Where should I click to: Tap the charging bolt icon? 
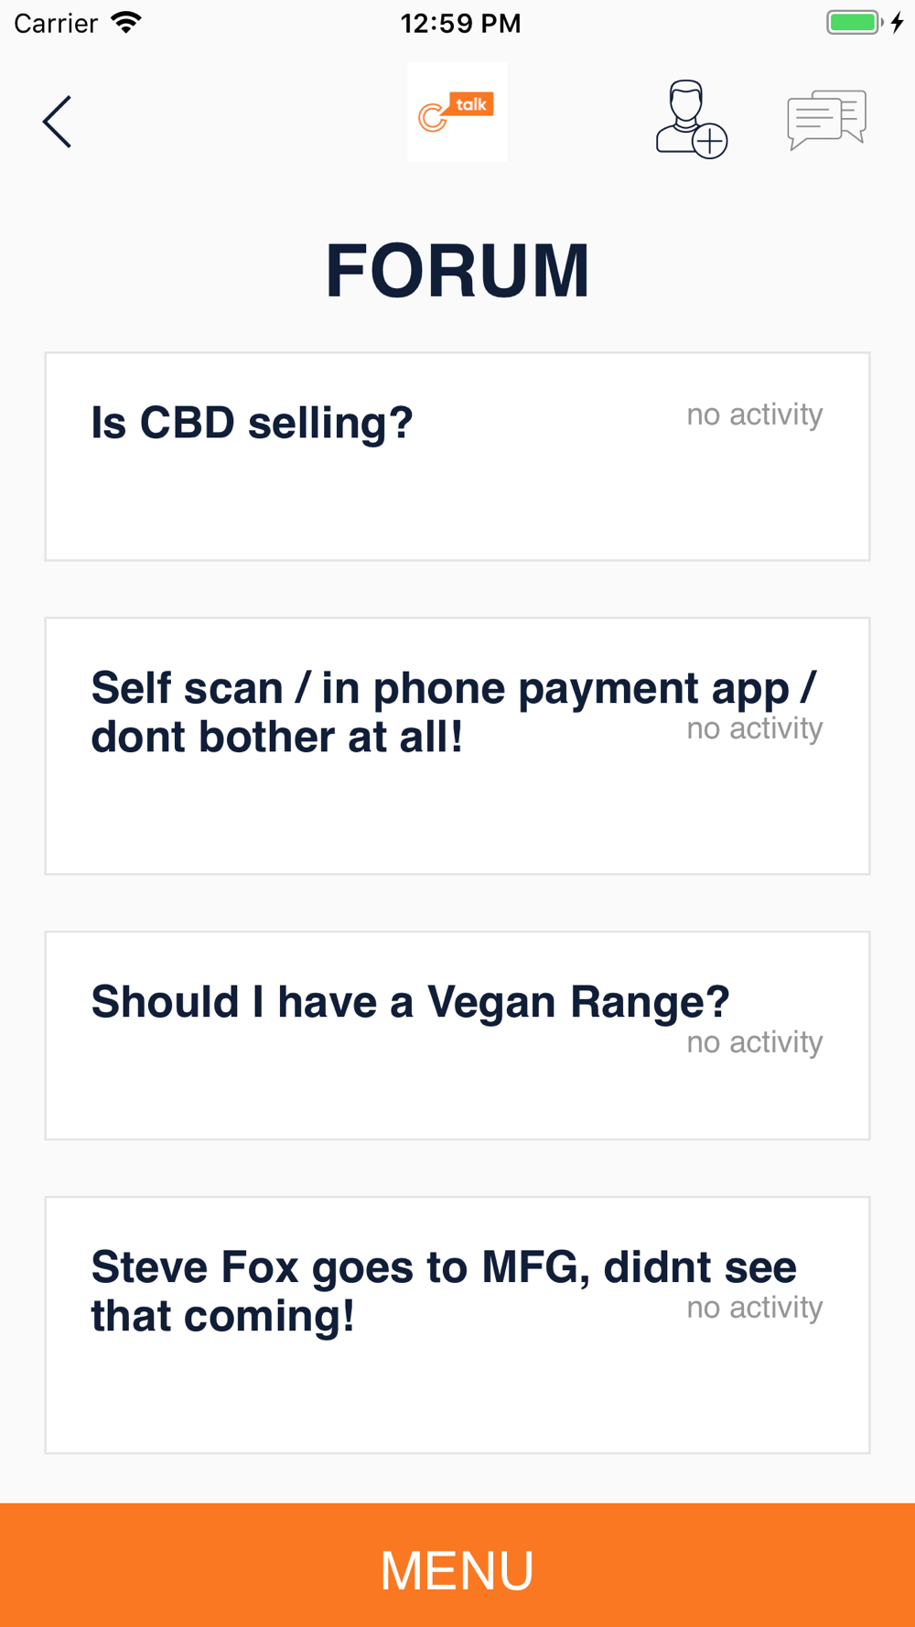[x=898, y=23]
